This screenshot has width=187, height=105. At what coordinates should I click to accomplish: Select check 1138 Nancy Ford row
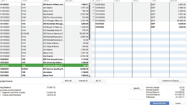[x=44, y=11]
